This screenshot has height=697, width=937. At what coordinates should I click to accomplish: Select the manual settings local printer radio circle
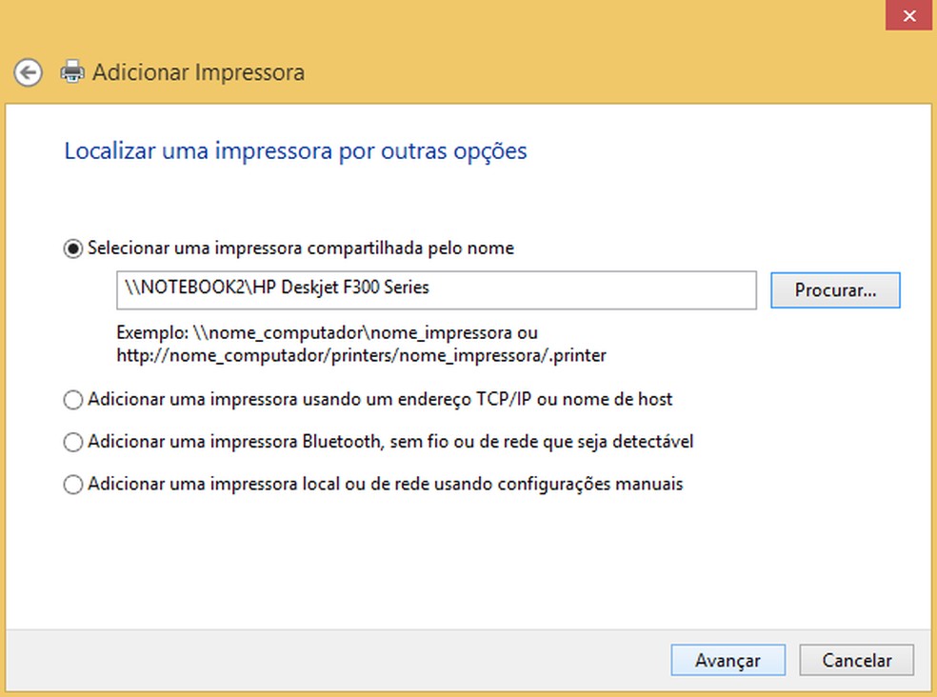[x=73, y=485]
